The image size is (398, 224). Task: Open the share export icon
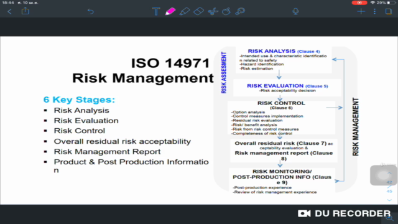click(25, 11)
